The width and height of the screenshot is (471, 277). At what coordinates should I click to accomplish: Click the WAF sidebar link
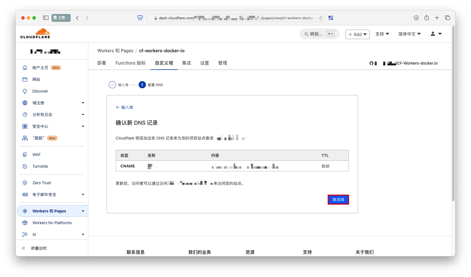(x=37, y=155)
